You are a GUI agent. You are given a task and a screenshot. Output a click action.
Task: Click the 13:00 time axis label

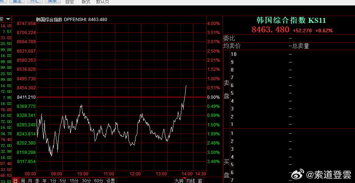click(161, 174)
